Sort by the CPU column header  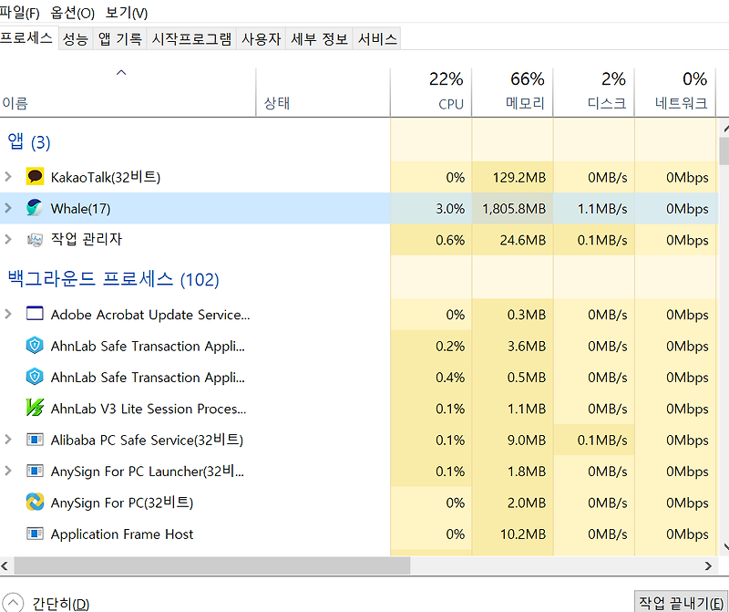coord(431,93)
